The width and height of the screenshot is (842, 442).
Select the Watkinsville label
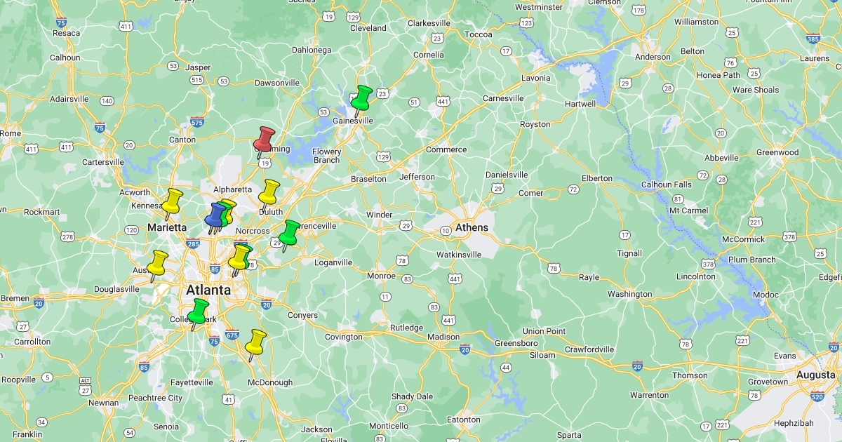click(460, 254)
